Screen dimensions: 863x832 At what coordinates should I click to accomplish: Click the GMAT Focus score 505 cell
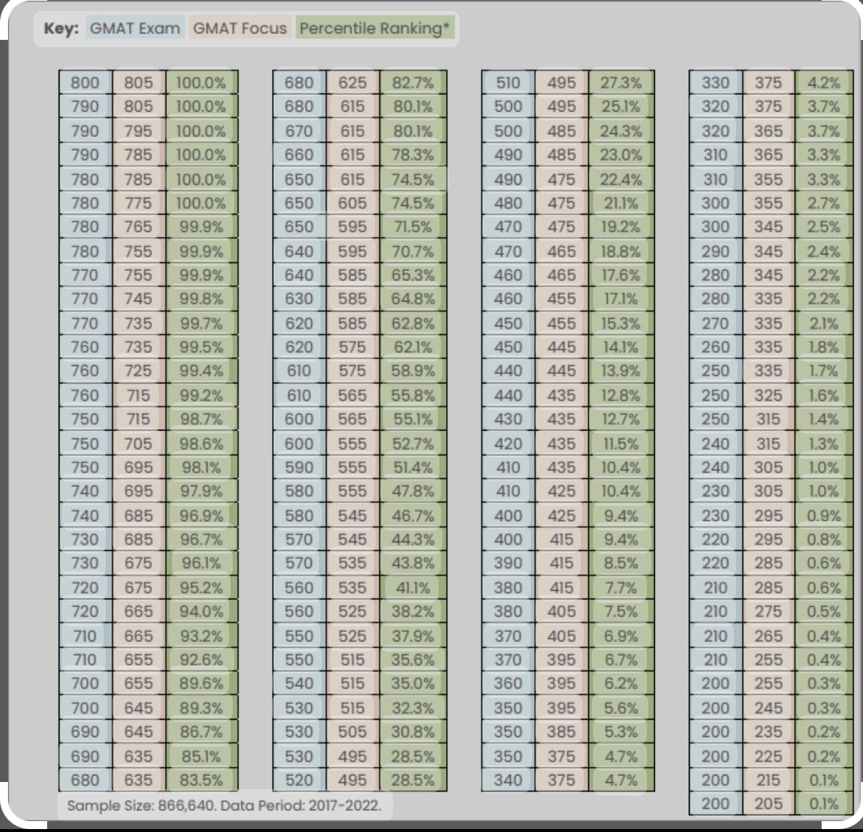352,732
